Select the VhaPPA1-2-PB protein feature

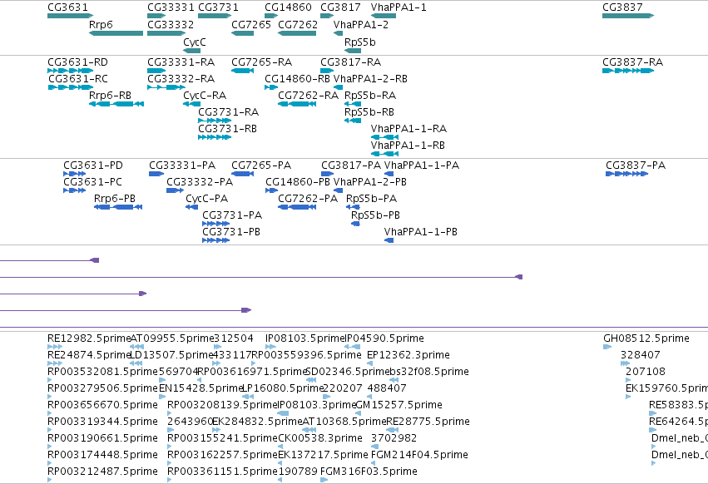coord(339,190)
